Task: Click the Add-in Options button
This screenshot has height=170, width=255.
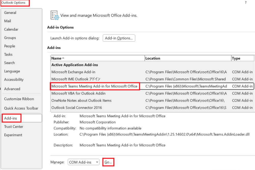Action: [119, 38]
